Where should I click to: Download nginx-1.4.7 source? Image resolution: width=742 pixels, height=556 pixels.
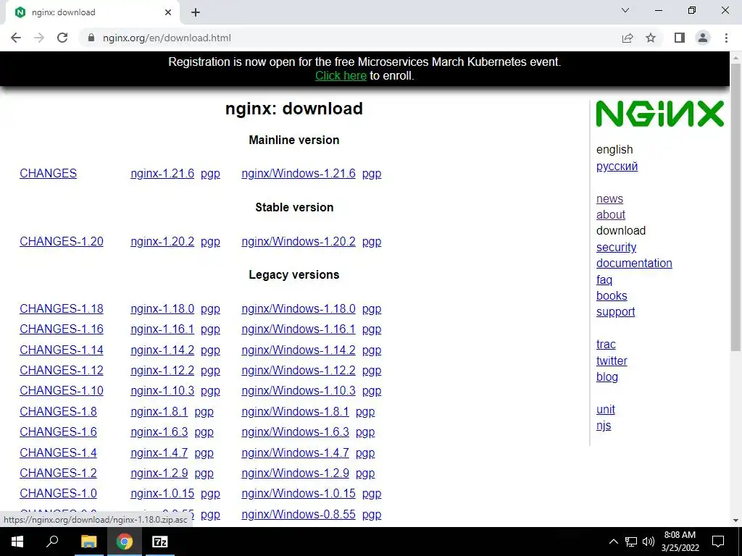[159, 452]
